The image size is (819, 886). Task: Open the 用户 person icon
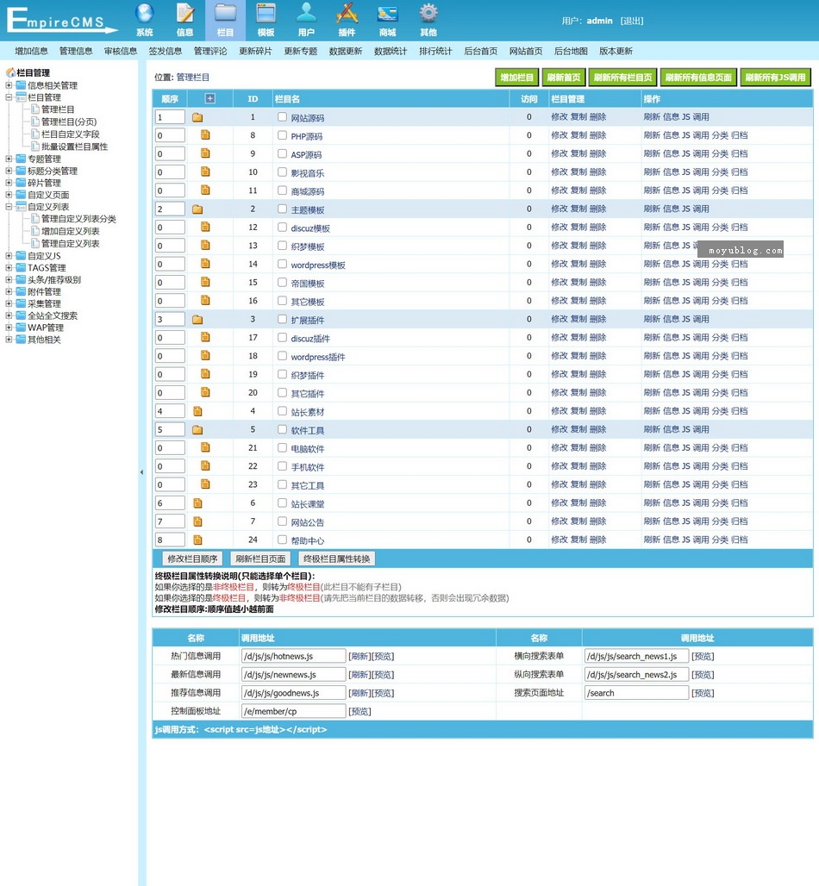(x=306, y=14)
